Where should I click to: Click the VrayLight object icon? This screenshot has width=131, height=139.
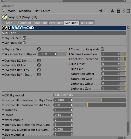tap(4, 17)
